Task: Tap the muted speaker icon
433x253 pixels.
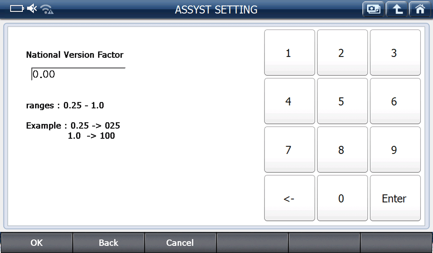Action: [x=32, y=8]
